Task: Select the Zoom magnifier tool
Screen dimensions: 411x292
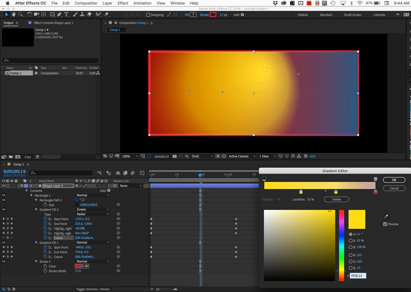Action: [21, 14]
